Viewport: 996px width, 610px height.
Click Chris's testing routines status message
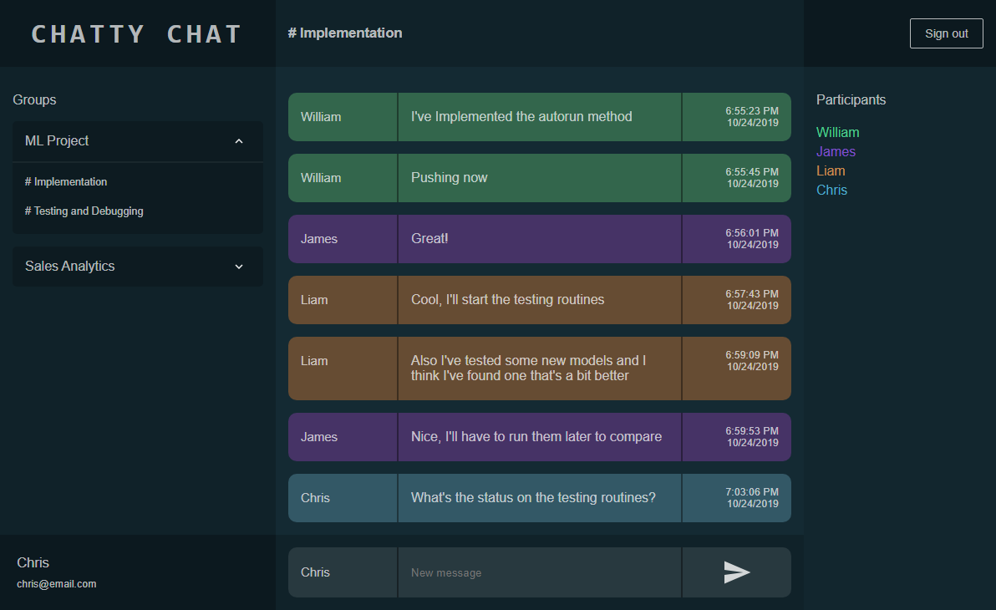533,498
